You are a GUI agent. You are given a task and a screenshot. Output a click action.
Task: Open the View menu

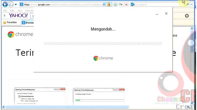(x=20, y=10)
